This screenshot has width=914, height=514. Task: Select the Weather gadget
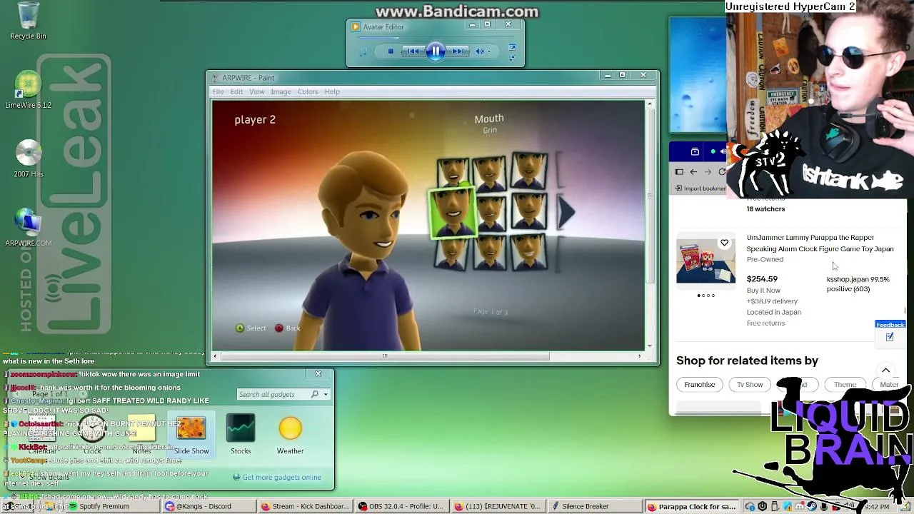(x=290, y=434)
